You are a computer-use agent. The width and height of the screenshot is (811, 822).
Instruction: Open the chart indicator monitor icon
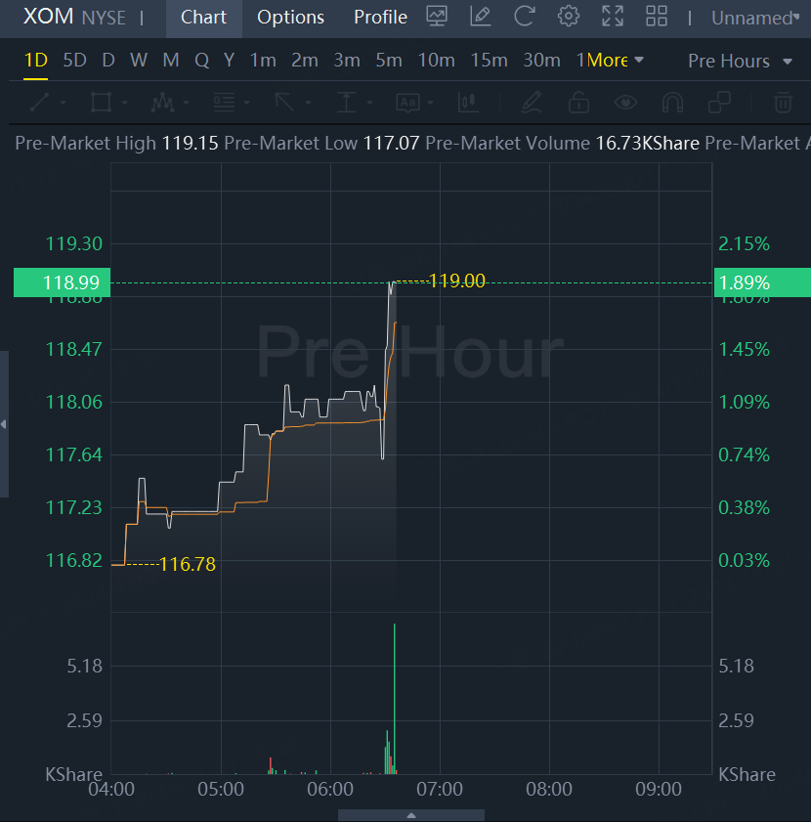(x=437, y=17)
